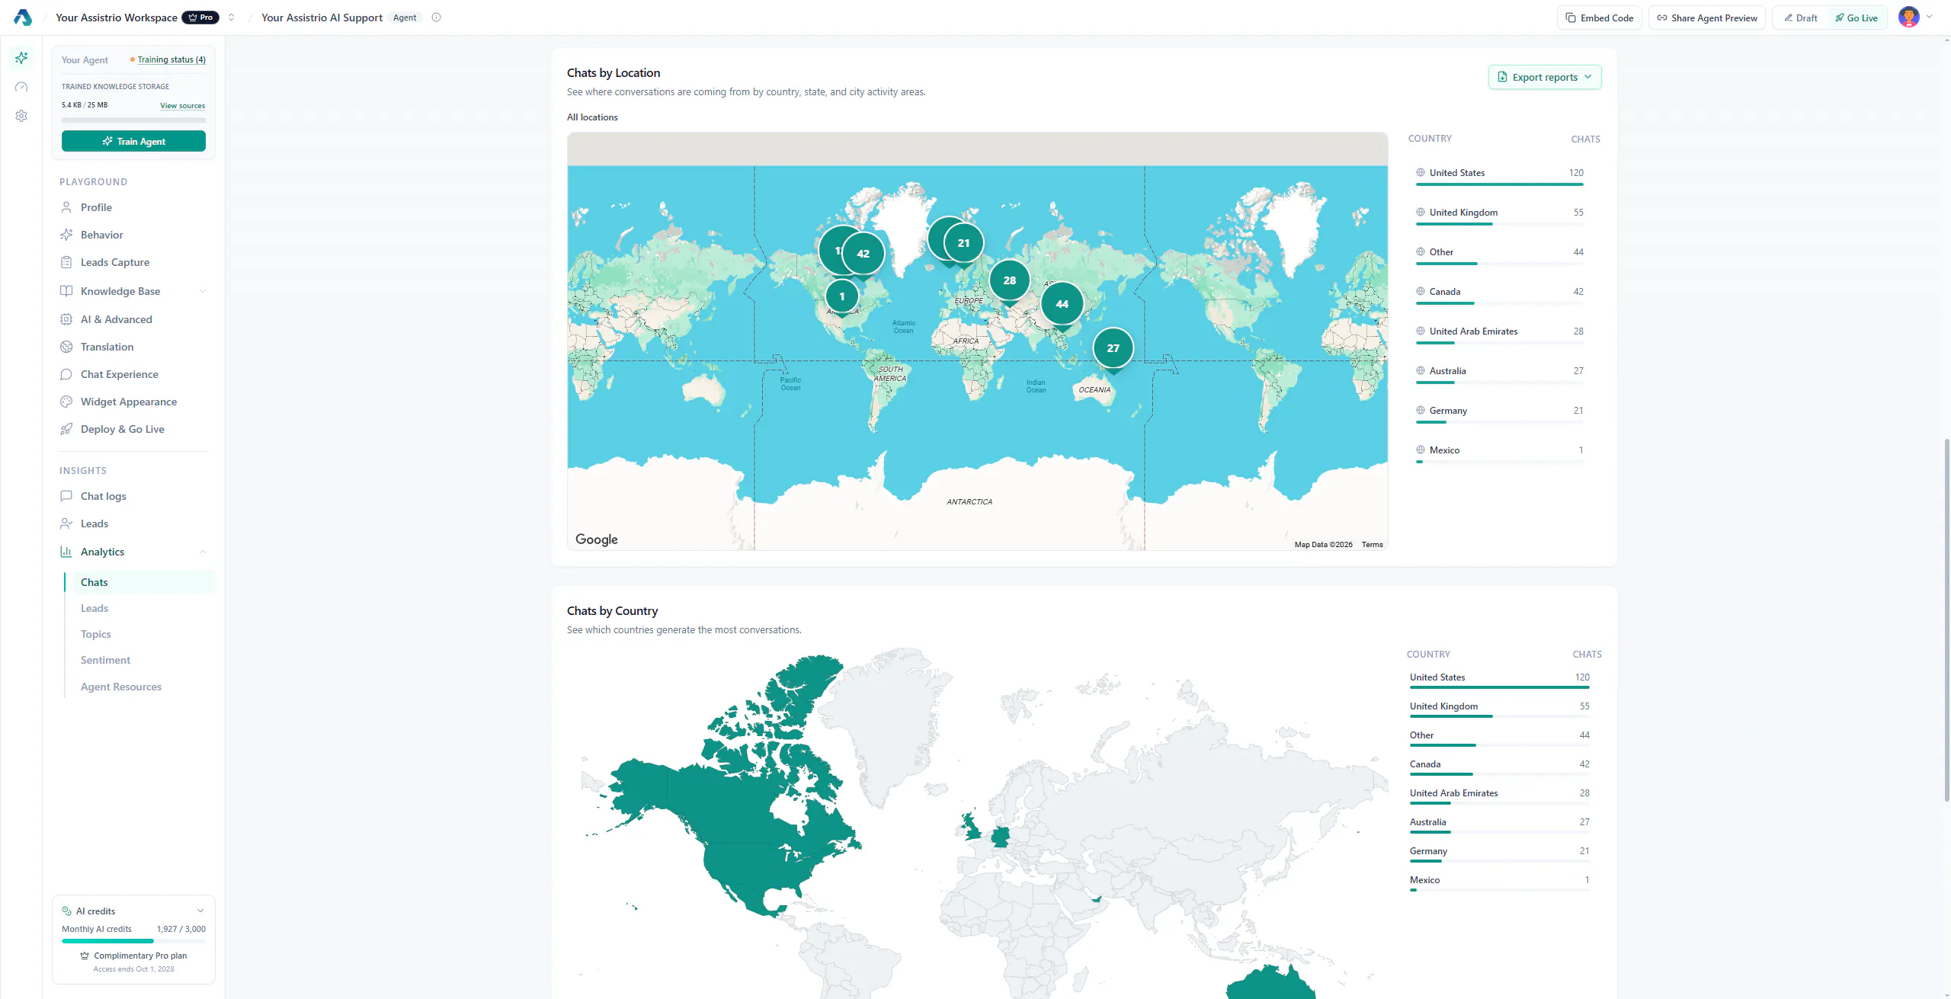The height and width of the screenshot is (999, 1951).
Task: Open the settings gear icon in left rail
Action: (21, 116)
